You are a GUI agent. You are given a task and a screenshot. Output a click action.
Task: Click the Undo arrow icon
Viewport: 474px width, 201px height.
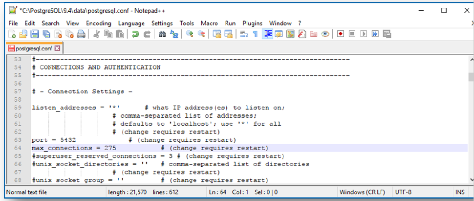[x=135, y=34]
